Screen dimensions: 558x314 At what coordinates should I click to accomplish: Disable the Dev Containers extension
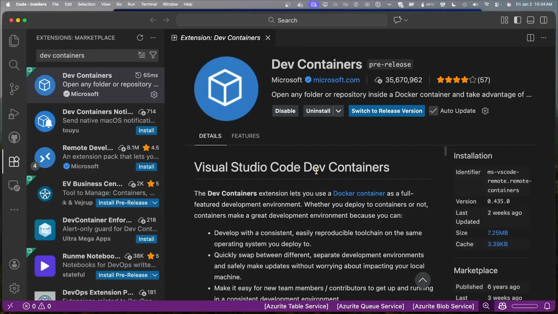coord(285,111)
